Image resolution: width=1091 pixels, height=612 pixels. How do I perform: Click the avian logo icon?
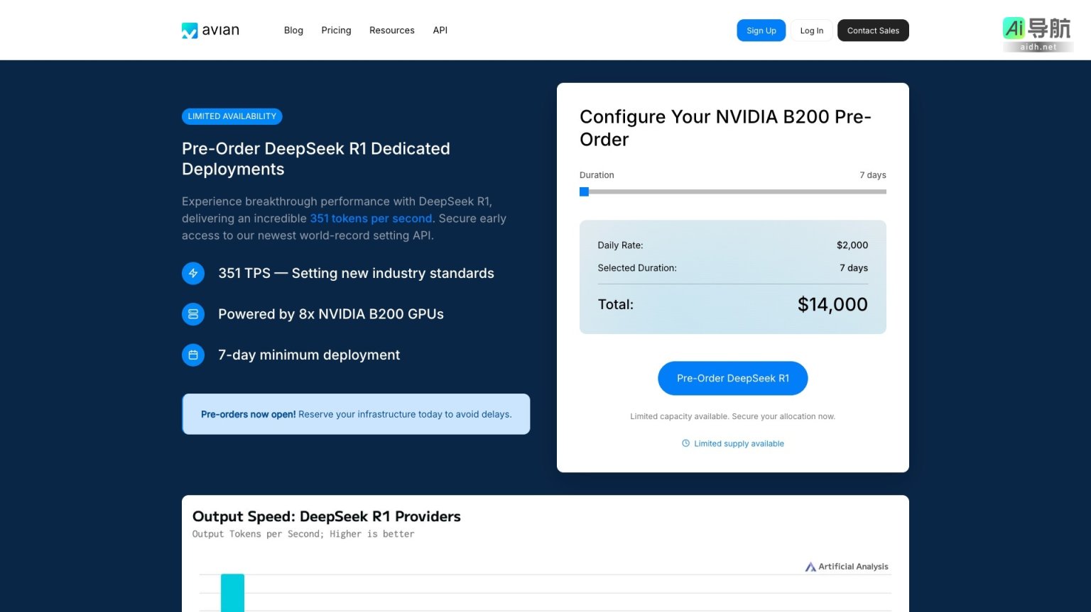[x=190, y=30]
